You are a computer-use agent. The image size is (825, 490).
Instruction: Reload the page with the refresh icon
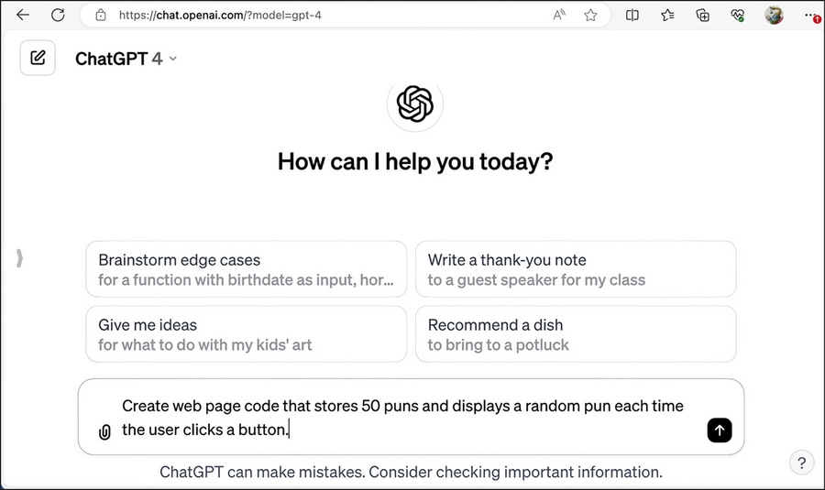(x=58, y=15)
